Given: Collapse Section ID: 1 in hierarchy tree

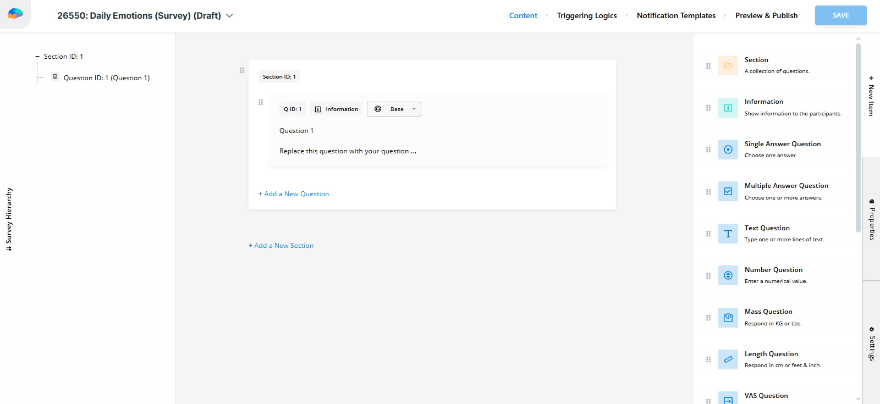Looking at the screenshot, I should coord(37,57).
